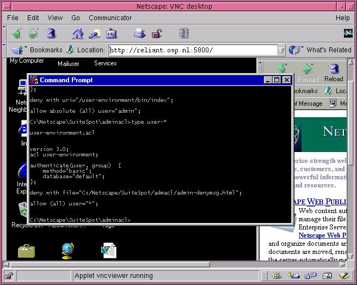
Task: Click the Back arrow in Netscape toolbar
Action: point(16,33)
